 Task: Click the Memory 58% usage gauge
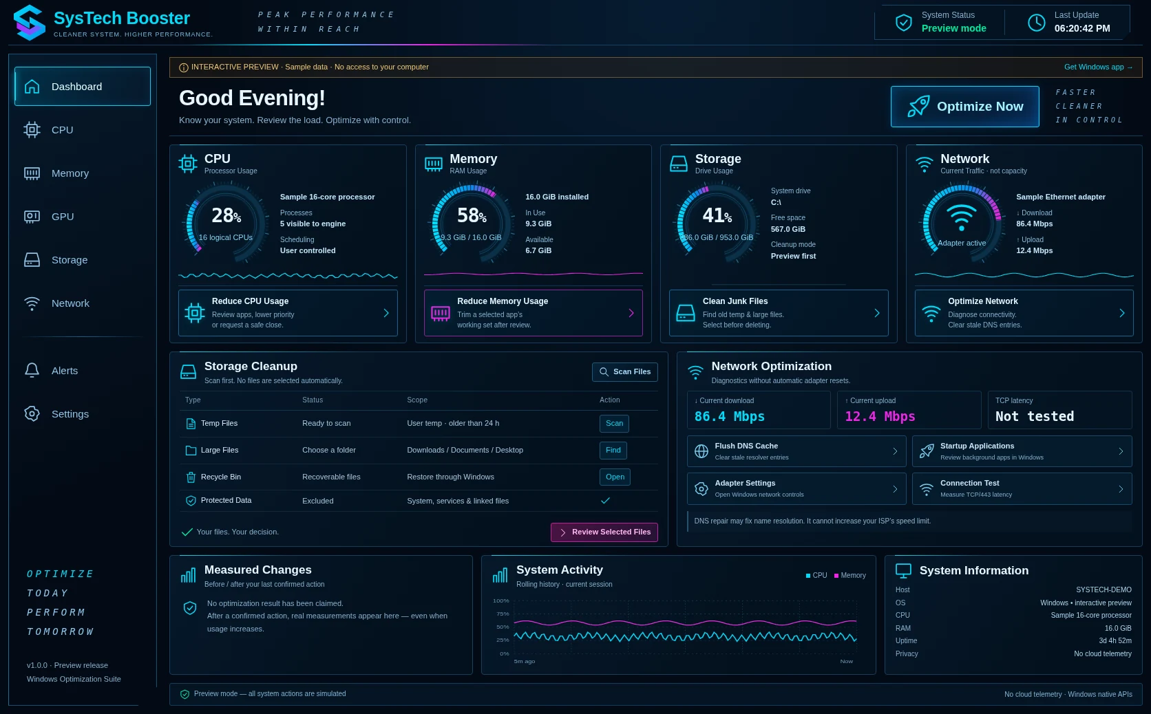(x=472, y=224)
